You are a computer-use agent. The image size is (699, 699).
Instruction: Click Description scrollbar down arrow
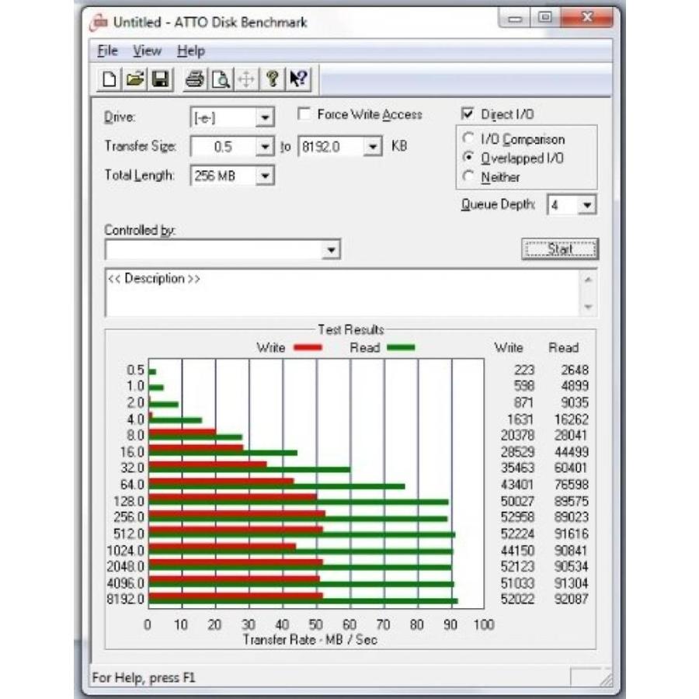[x=588, y=307]
